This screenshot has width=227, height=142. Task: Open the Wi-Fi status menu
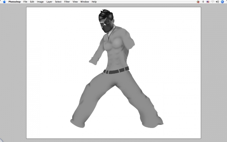(x=213, y=2)
